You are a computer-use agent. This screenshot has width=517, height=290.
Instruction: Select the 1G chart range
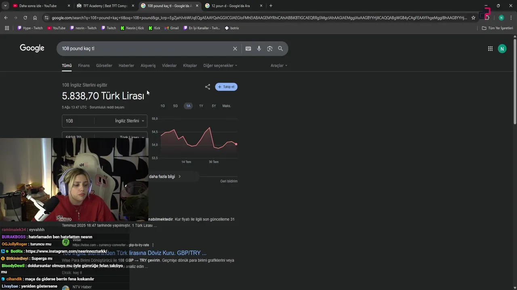[163, 106]
